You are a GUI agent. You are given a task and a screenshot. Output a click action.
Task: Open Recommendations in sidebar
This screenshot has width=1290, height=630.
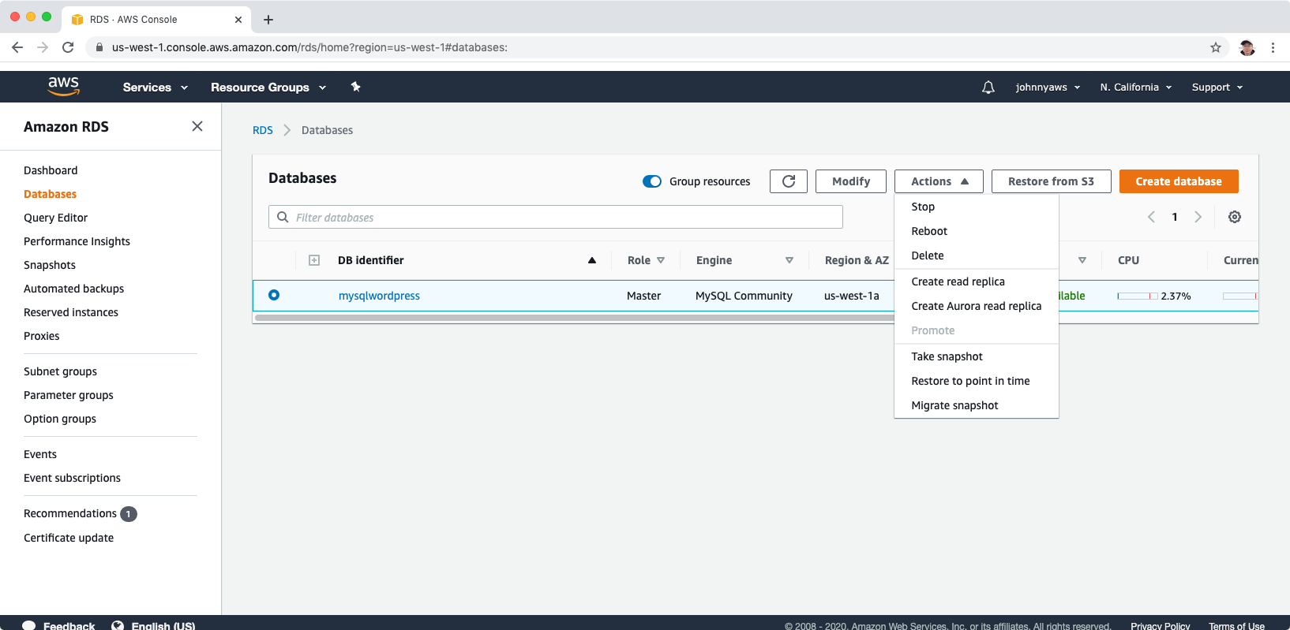(70, 513)
